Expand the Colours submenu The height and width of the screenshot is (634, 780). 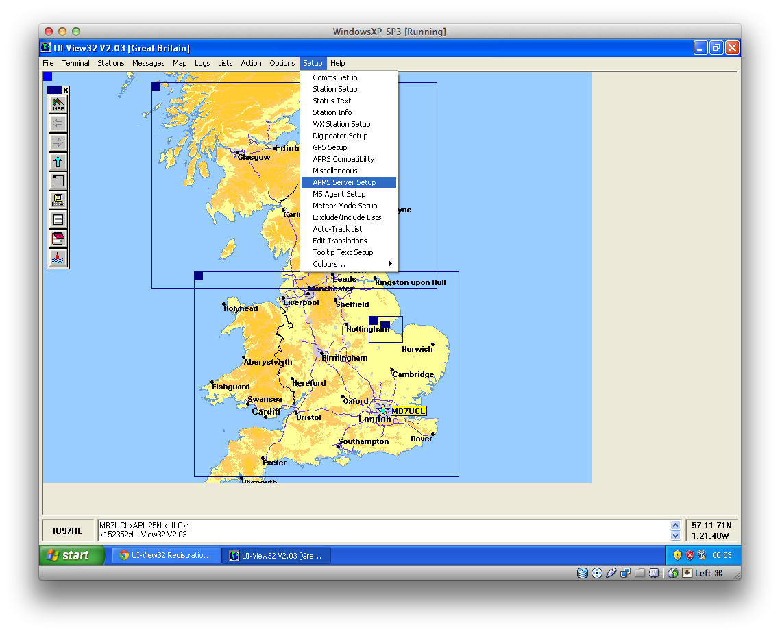point(349,264)
